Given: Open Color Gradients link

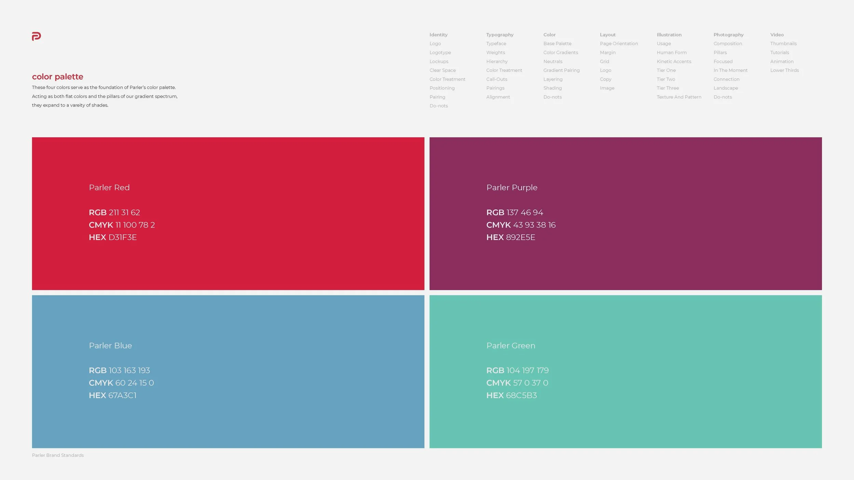Looking at the screenshot, I should (x=560, y=53).
